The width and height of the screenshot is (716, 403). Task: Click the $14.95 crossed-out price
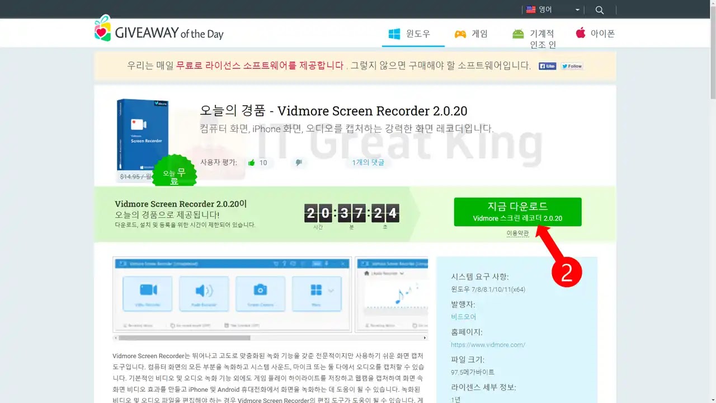[x=135, y=176]
